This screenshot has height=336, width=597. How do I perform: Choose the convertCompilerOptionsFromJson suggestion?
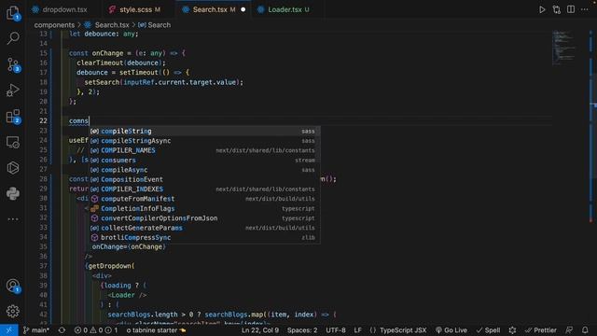(x=204, y=217)
